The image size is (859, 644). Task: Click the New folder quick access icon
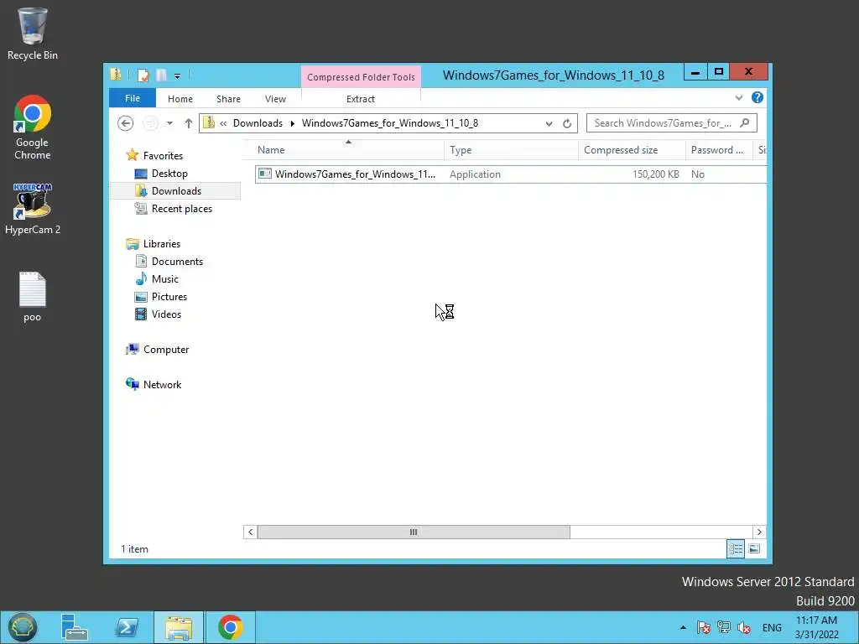(161, 75)
